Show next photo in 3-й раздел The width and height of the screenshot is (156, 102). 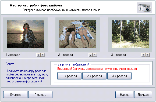coord(148,55)
